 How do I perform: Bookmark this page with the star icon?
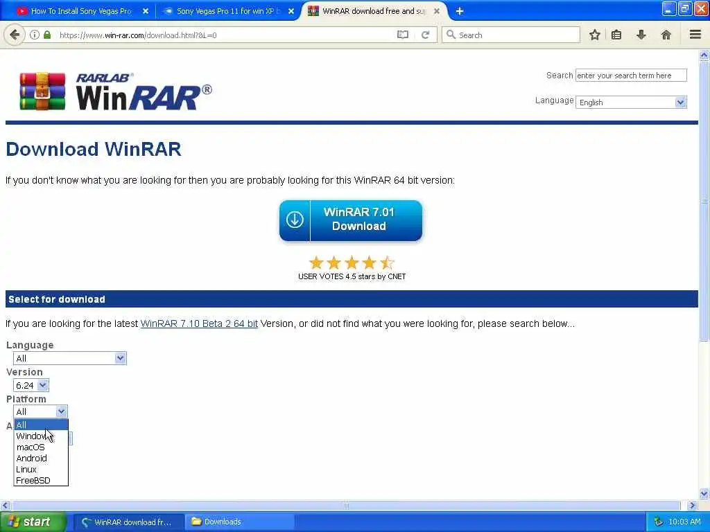tap(594, 35)
